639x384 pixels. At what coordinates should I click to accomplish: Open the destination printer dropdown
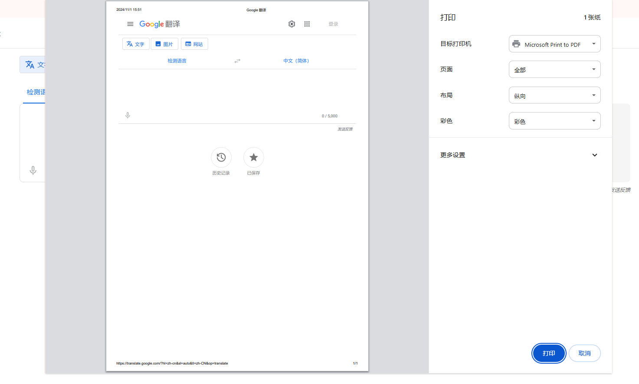(554, 44)
